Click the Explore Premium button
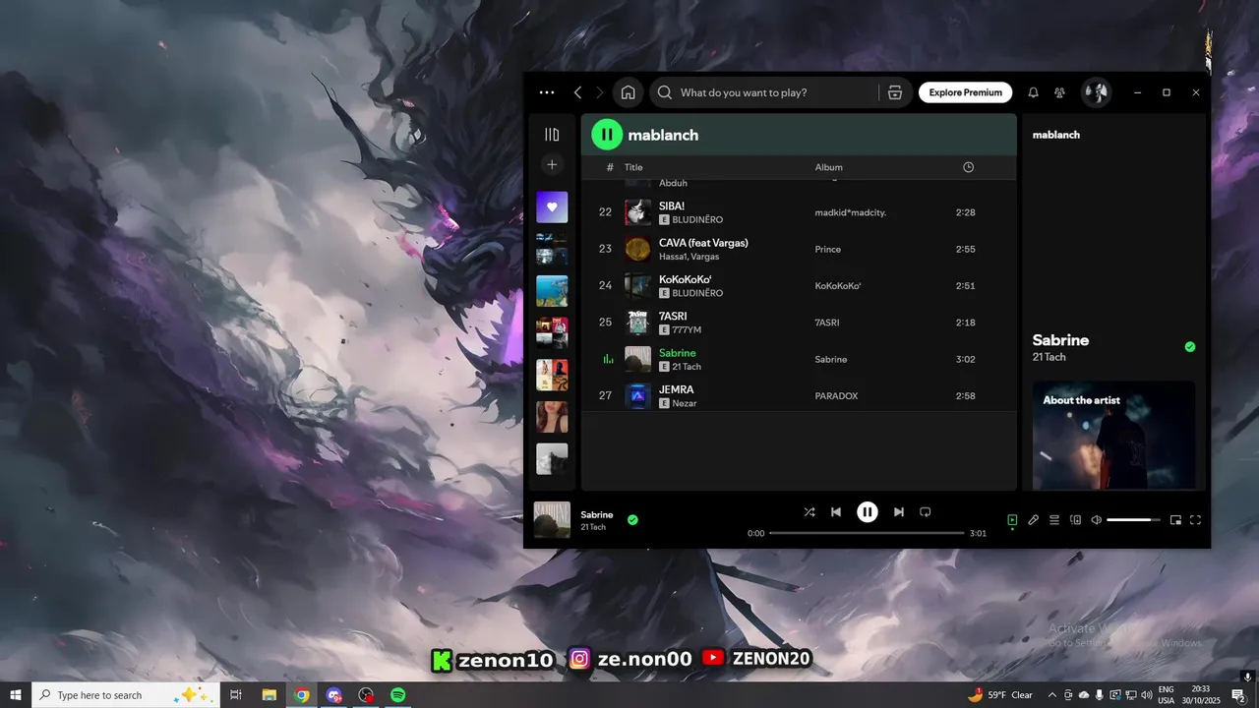Image resolution: width=1259 pixels, height=708 pixels. point(966,92)
